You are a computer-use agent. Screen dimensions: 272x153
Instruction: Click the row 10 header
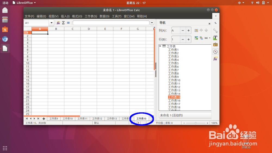coord(27,63)
